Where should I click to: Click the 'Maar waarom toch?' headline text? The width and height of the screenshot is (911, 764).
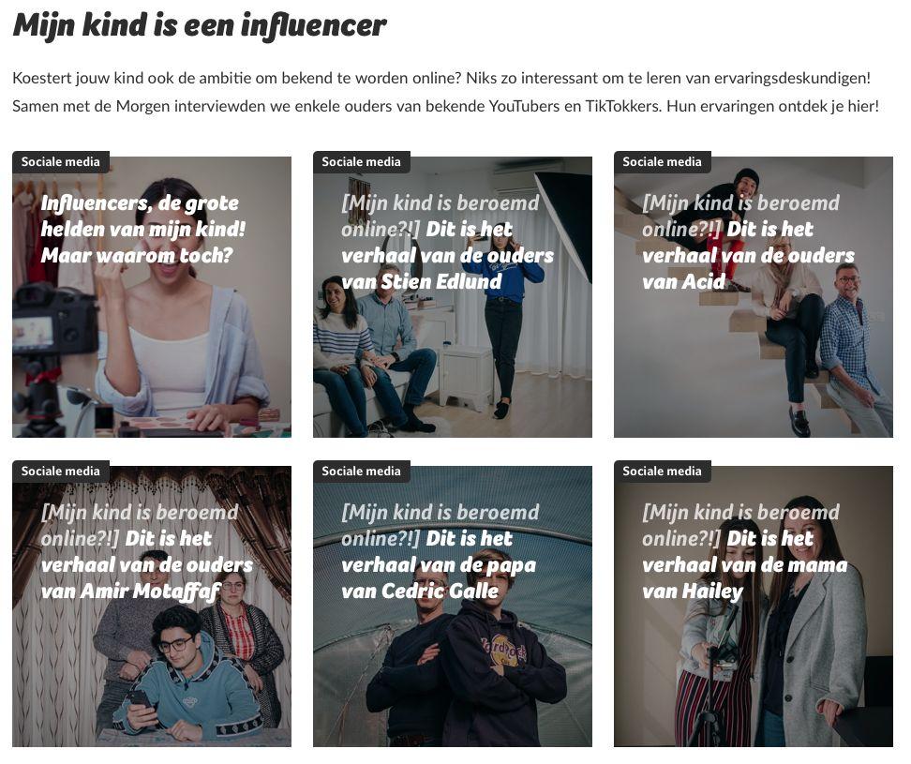point(137,256)
